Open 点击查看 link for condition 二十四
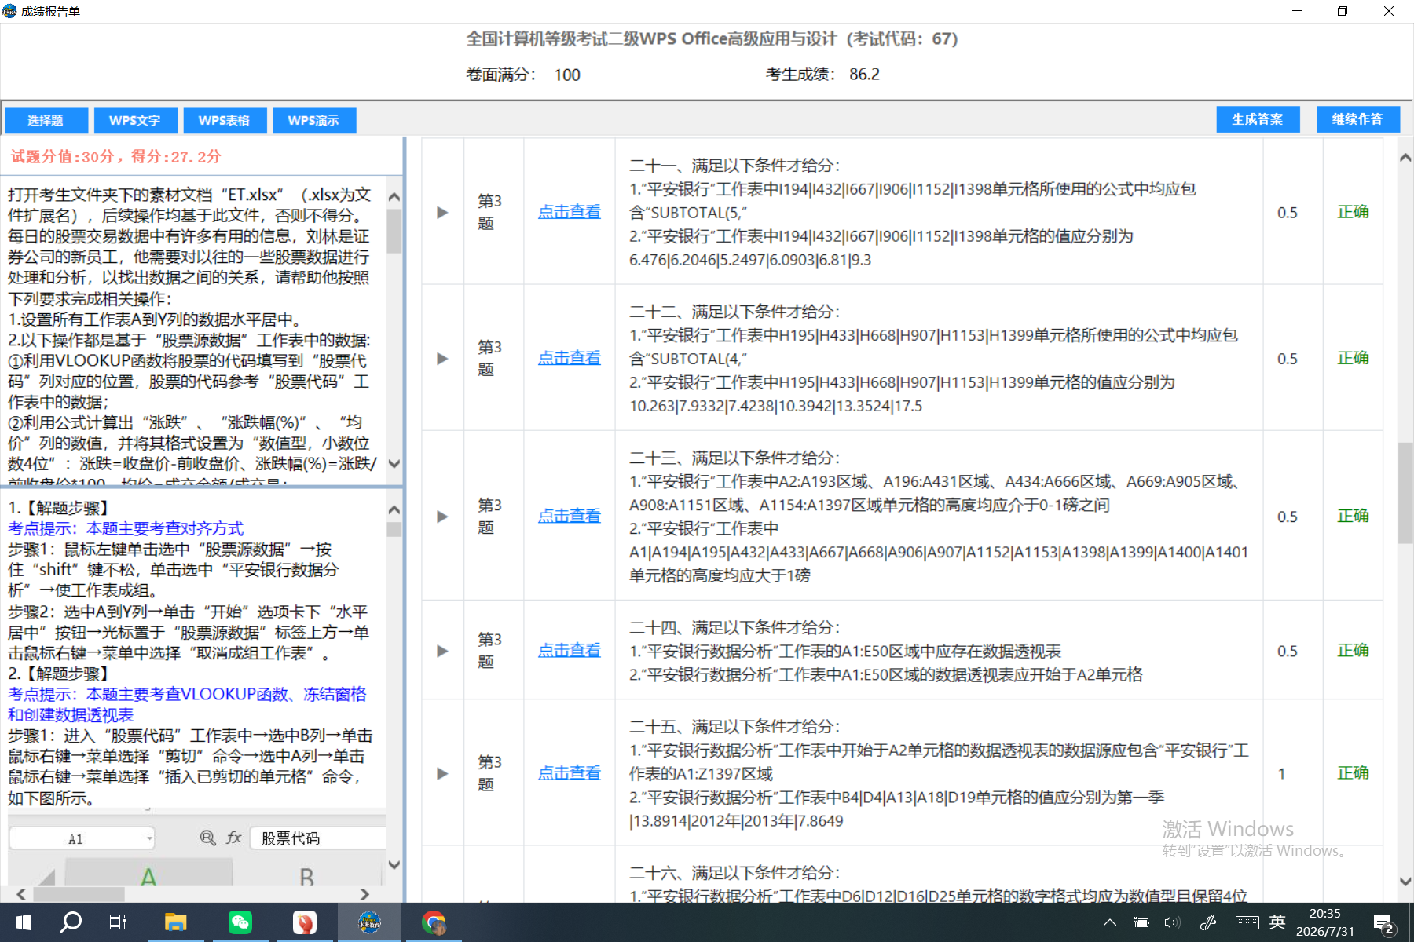This screenshot has height=942, width=1414. [570, 651]
